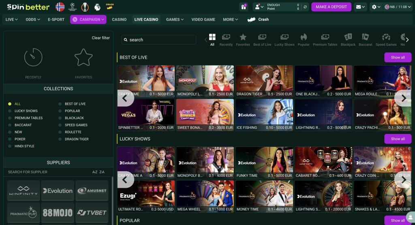This screenshot has height=225, width=415.
Task: Click the Norwegian flag icon
Action: (x=60, y=7)
